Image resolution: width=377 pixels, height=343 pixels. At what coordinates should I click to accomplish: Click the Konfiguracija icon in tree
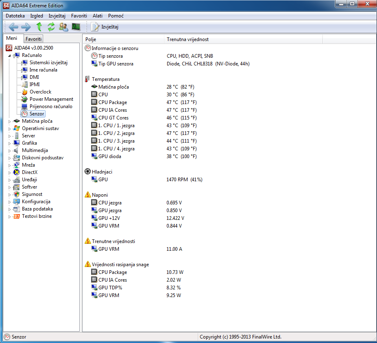click(17, 202)
